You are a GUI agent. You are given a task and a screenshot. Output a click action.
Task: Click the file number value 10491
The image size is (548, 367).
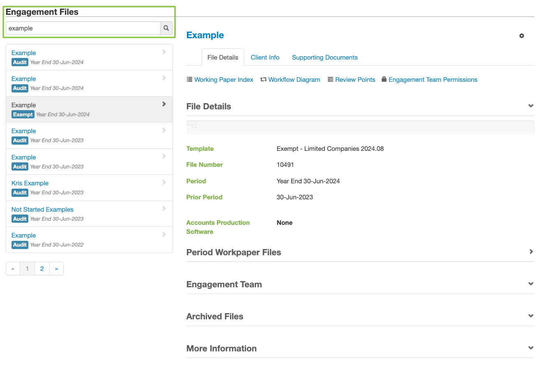286,165
